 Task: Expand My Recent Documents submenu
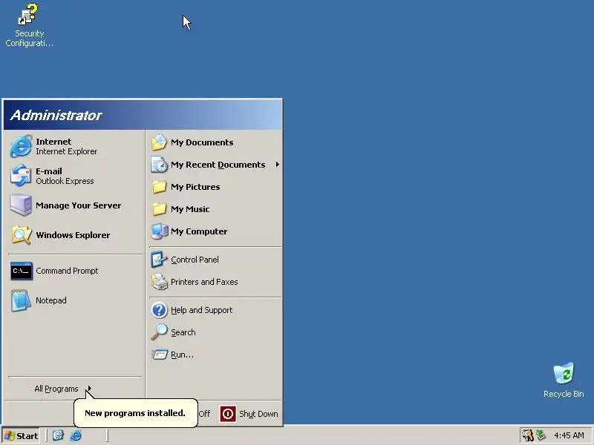[x=215, y=165]
